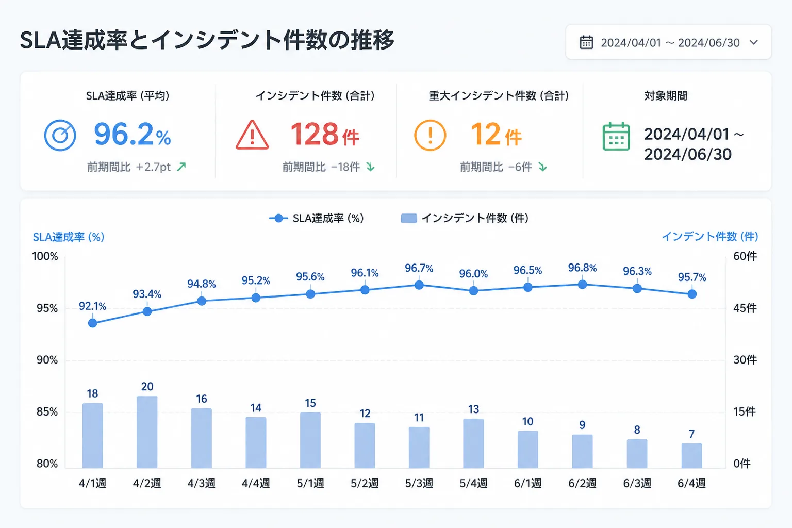Select the 96.1% line point
Image resolution: width=792 pixels, height=528 pixels.
365,290
